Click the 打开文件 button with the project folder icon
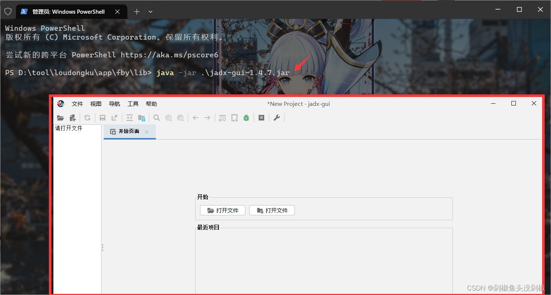Image resolution: width=551 pixels, height=295 pixels. coord(272,210)
